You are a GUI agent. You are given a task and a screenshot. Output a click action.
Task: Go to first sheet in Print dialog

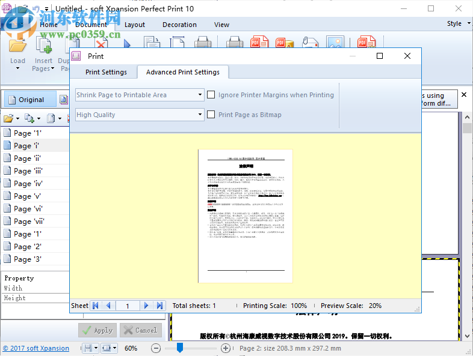96,306
